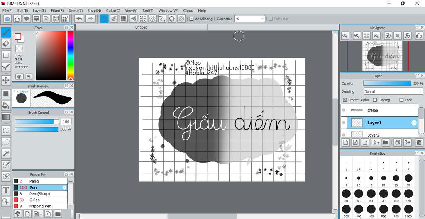Click the cloud save toolbar icon
This screenshot has width=425, height=219.
coord(7,19)
